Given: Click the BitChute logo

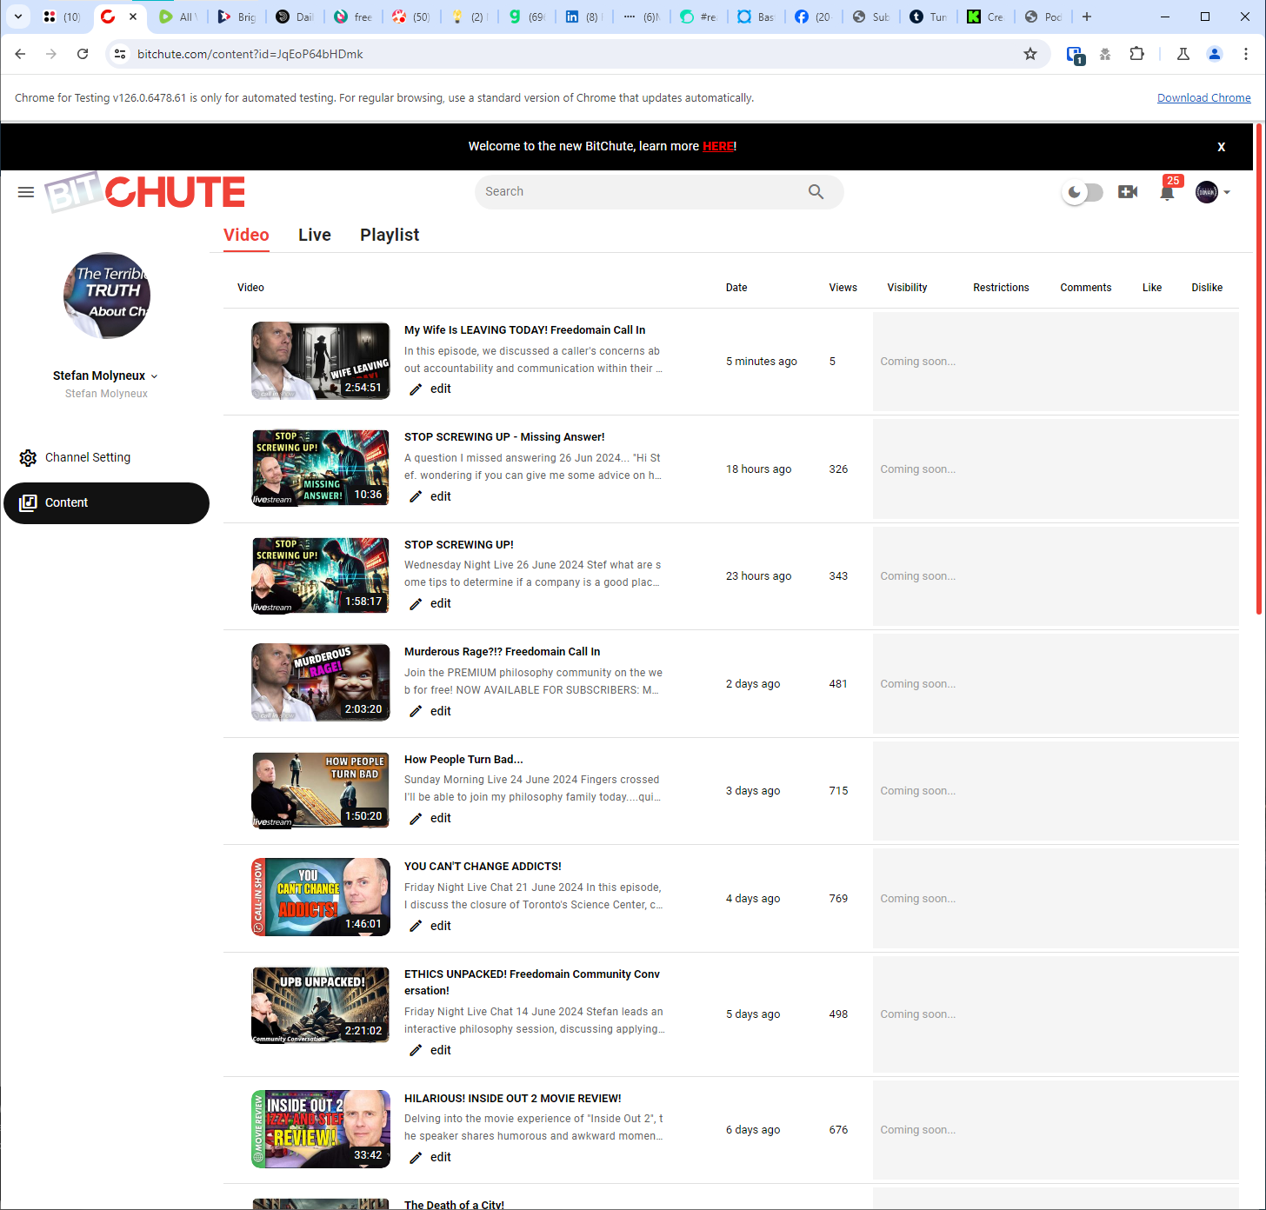Looking at the screenshot, I should click(145, 192).
